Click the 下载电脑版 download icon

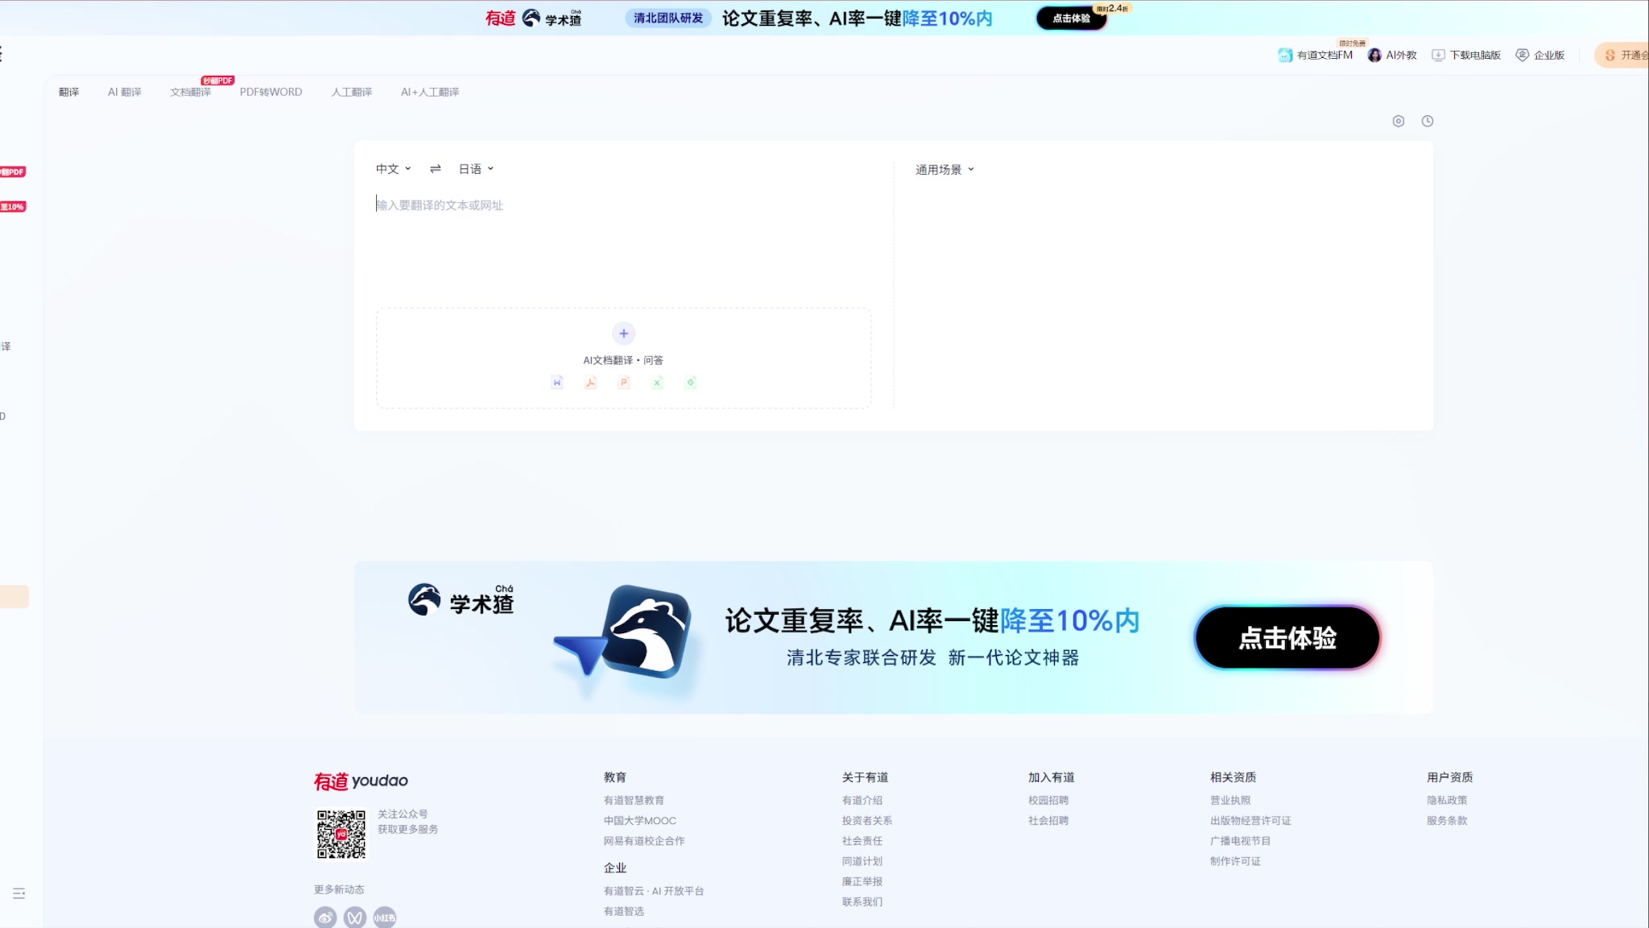pos(1438,55)
